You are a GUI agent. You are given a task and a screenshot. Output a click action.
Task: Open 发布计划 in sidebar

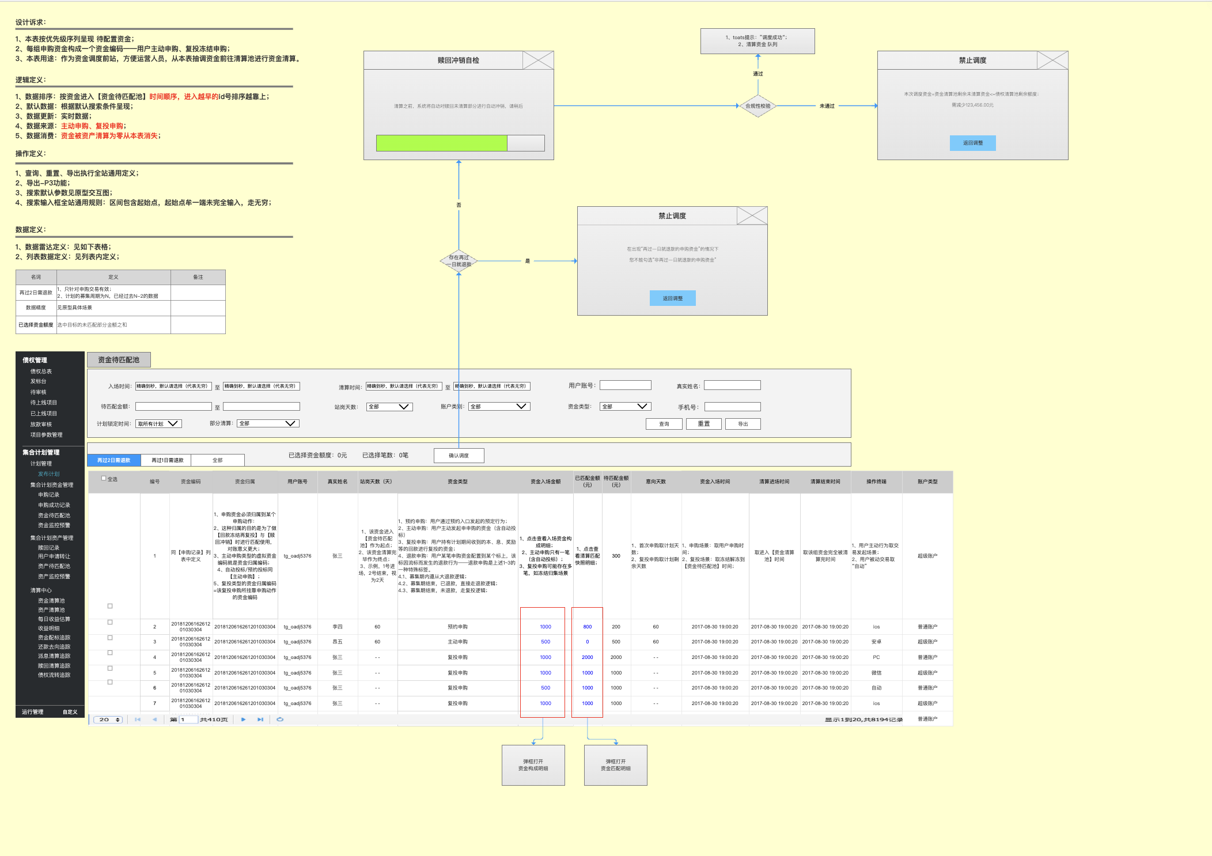[48, 474]
